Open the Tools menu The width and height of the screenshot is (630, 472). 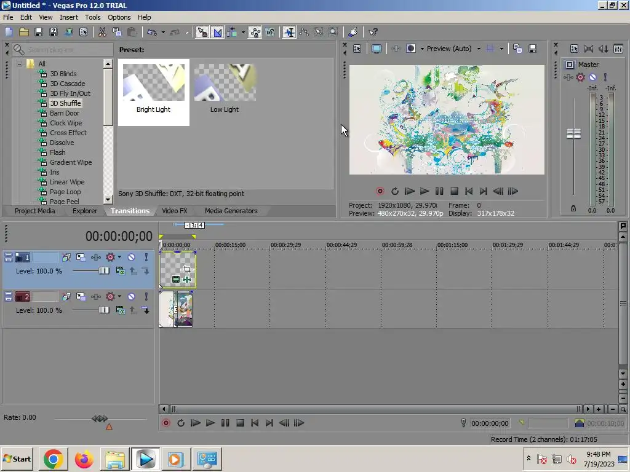[x=92, y=17]
